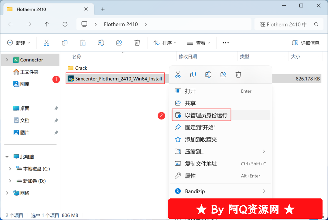The image size is (328, 220).
Task: Click the 826,178 KB size cell
Action: (x=308, y=79)
